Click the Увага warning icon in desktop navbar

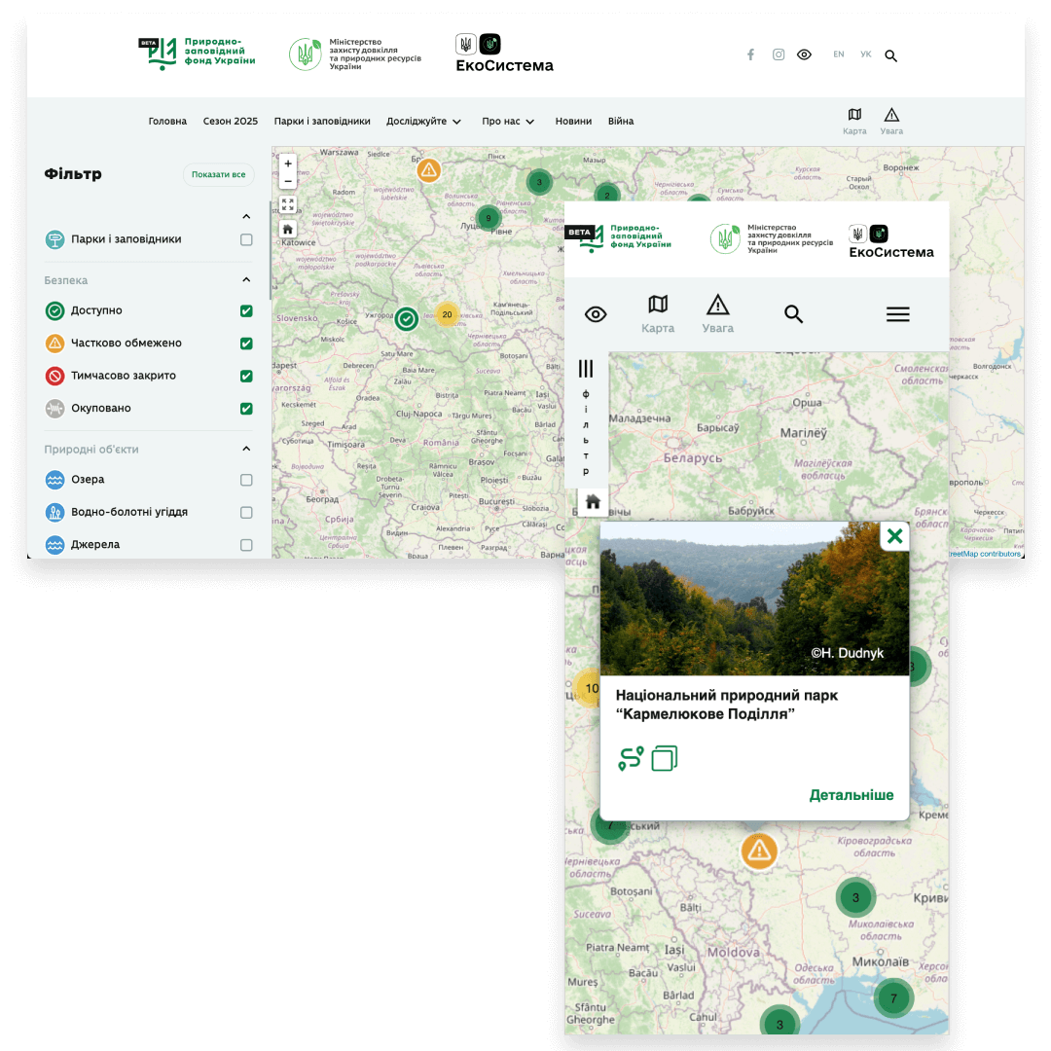click(x=891, y=116)
